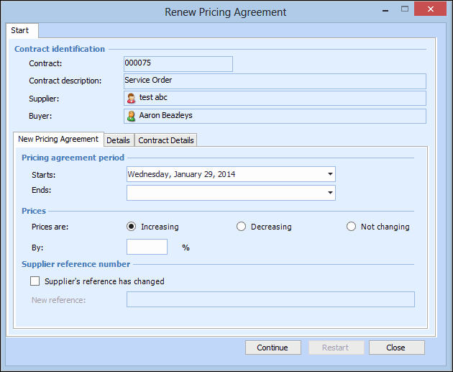Click the Contract number field
Screen dimensions: 453x372
coord(178,63)
